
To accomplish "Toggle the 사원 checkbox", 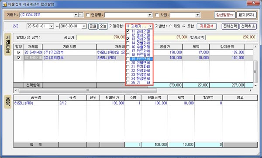I will tap(157, 15).
